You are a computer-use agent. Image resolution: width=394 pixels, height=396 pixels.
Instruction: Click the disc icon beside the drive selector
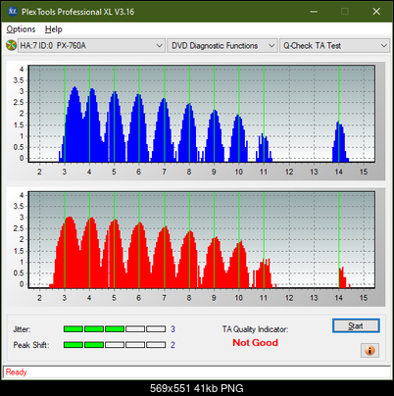12,45
